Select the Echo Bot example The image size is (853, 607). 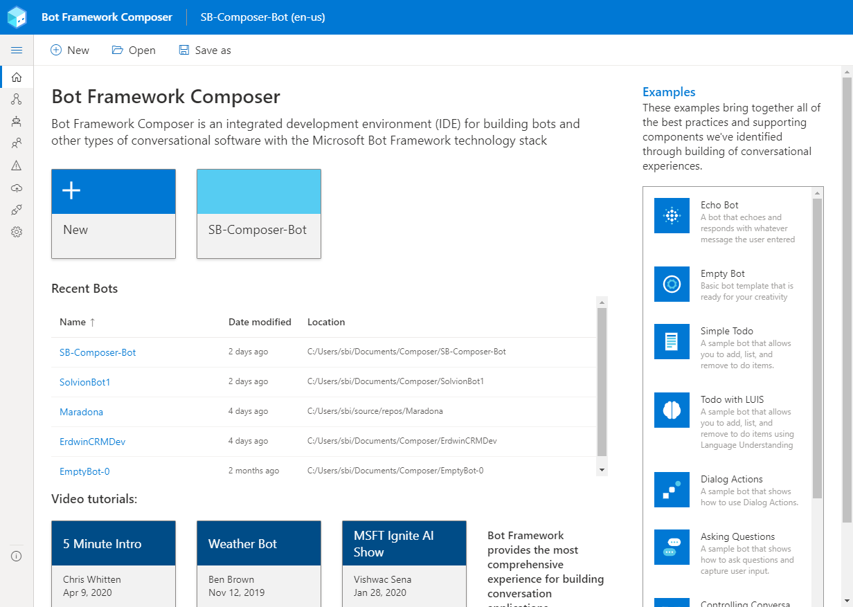[x=727, y=221]
